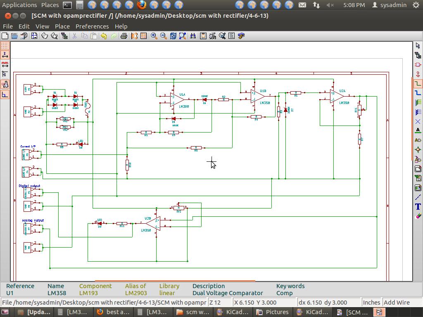Open the Annotate schematic tool
The image size is (423, 317).
[213, 36]
